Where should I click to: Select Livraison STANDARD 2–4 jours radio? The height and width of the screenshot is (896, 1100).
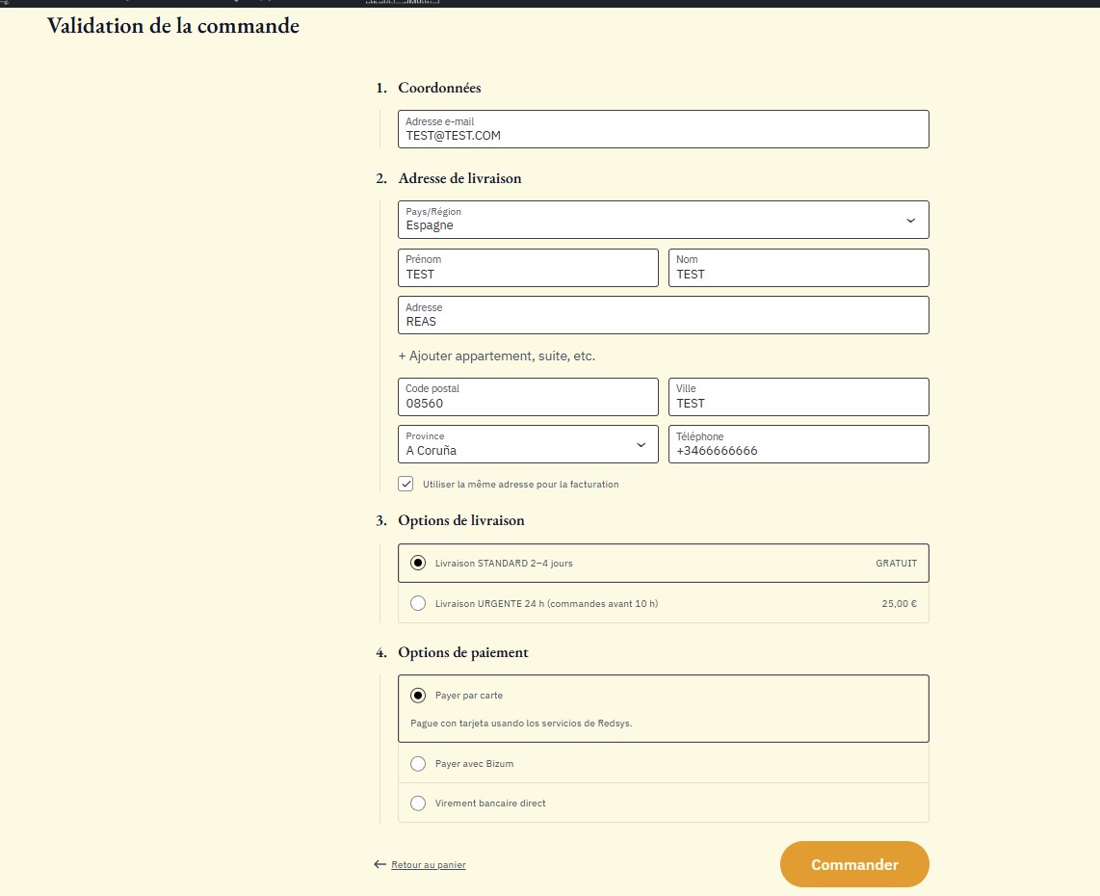click(x=418, y=564)
